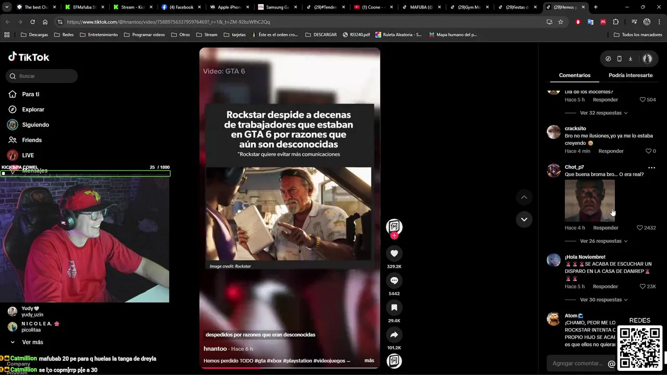667x375 pixels.
Task: Click the install app icon in the address bar
Action: (549, 22)
